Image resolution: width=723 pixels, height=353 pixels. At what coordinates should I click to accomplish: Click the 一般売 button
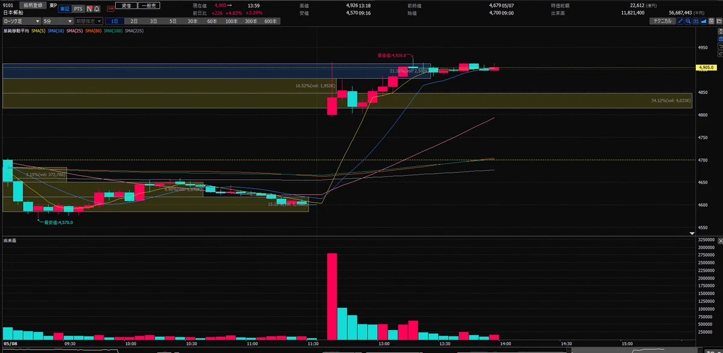pos(148,5)
